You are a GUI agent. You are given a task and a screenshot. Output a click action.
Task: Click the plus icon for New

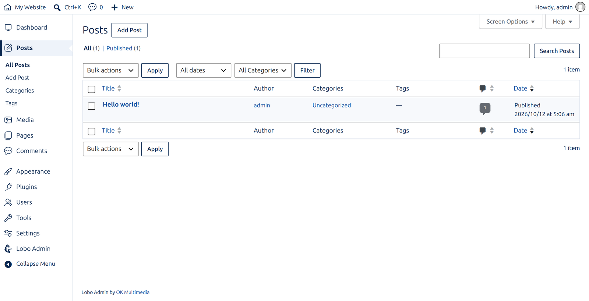coord(114,7)
